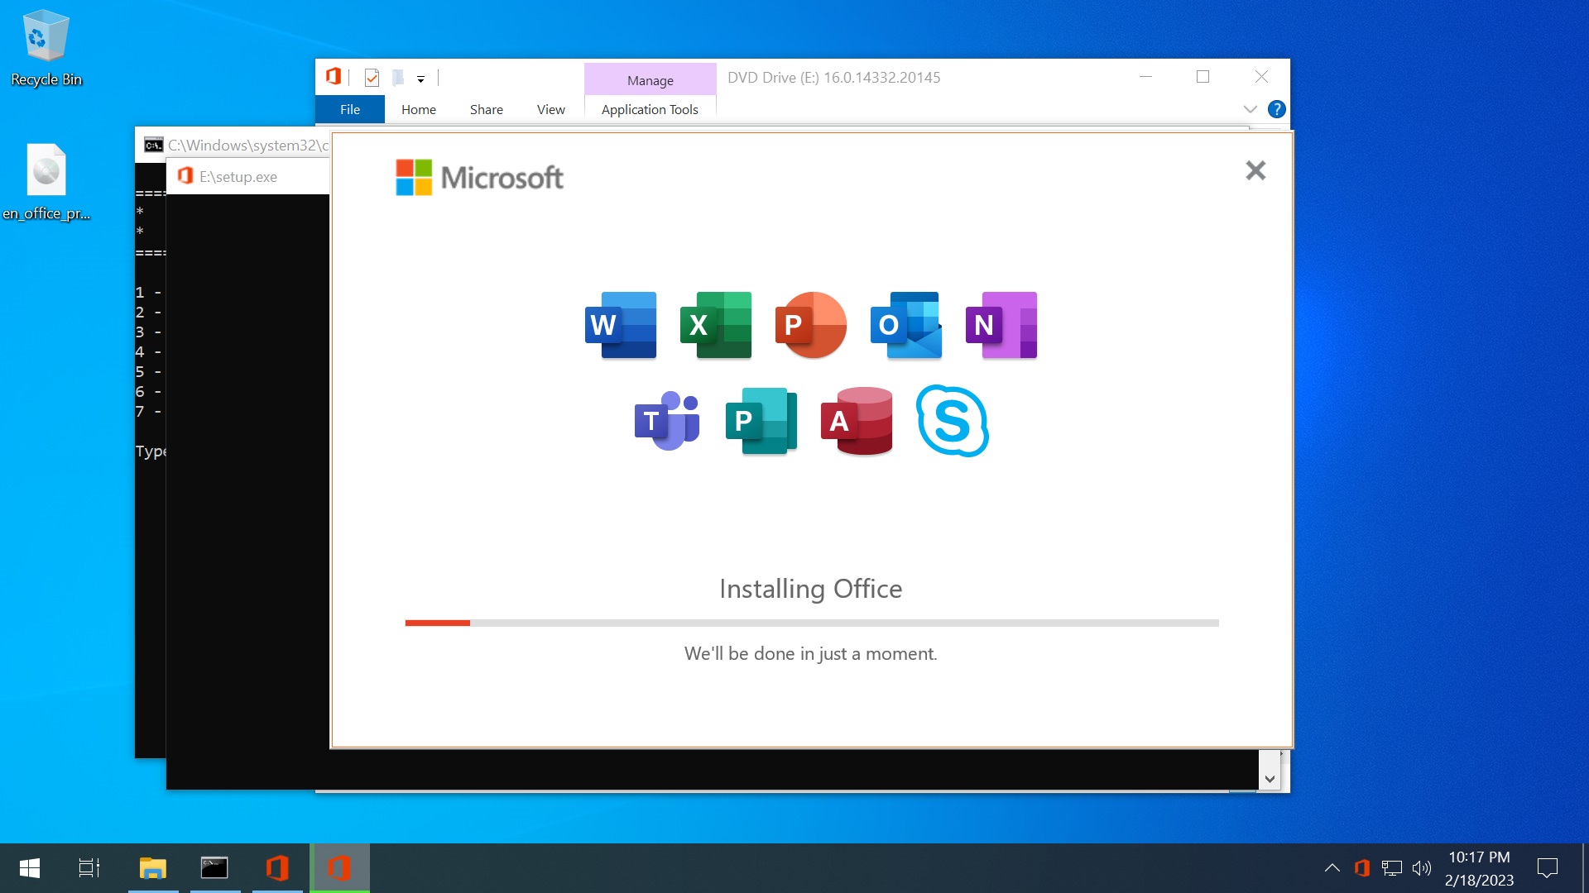The width and height of the screenshot is (1589, 893).
Task: Click the New Folder quick access icon
Action: click(398, 78)
